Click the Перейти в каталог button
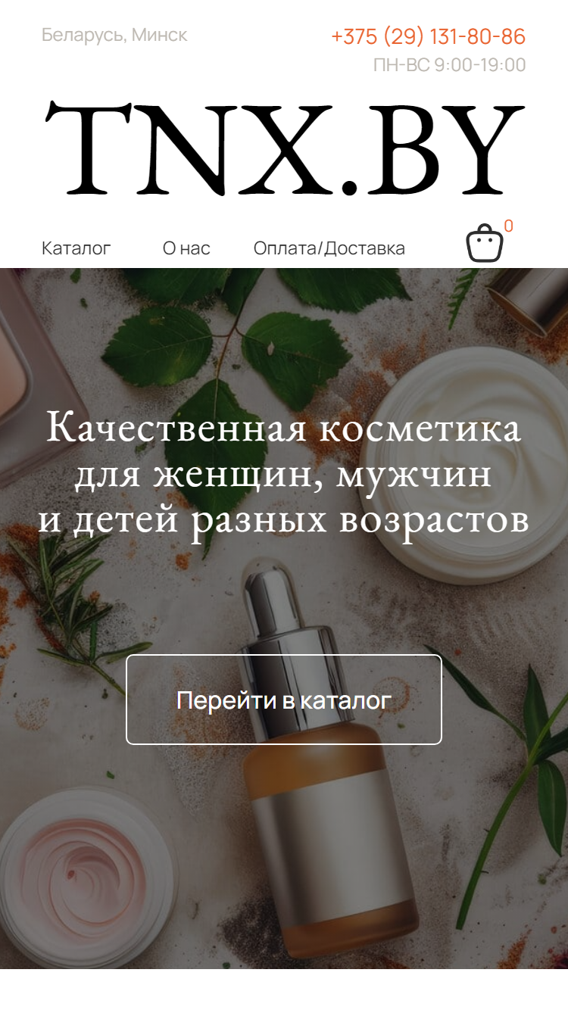The image size is (568, 1010). click(x=284, y=700)
